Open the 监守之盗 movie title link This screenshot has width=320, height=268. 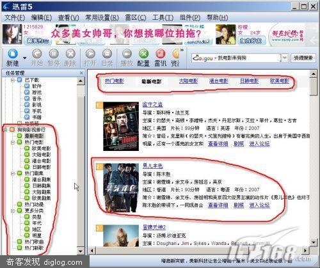[152, 104]
